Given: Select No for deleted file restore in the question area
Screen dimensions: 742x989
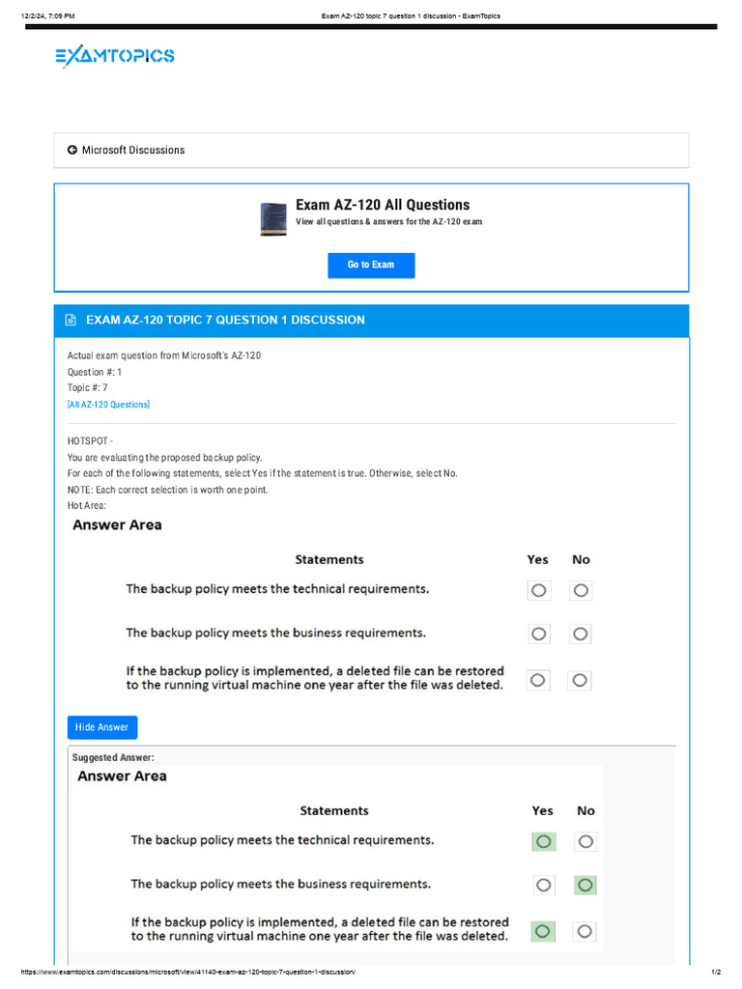Looking at the screenshot, I should coord(580,680).
